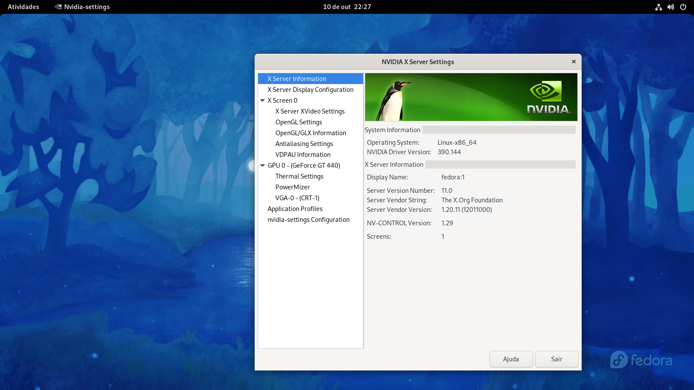694x390 pixels.
Task: Click the Server Vendor String label
Action: [x=397, y=200]
